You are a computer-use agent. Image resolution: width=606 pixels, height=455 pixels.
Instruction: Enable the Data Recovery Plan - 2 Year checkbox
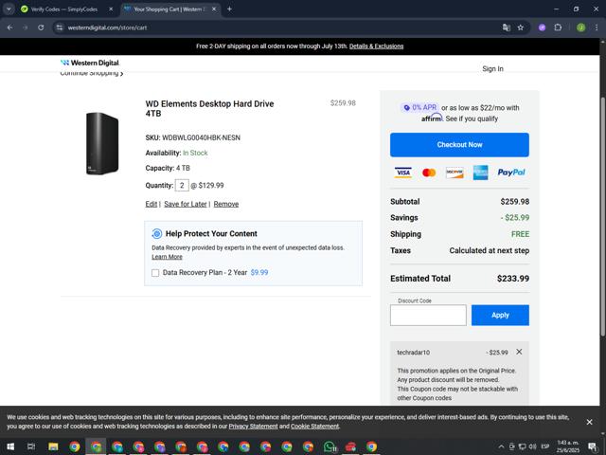pos(155,273)
